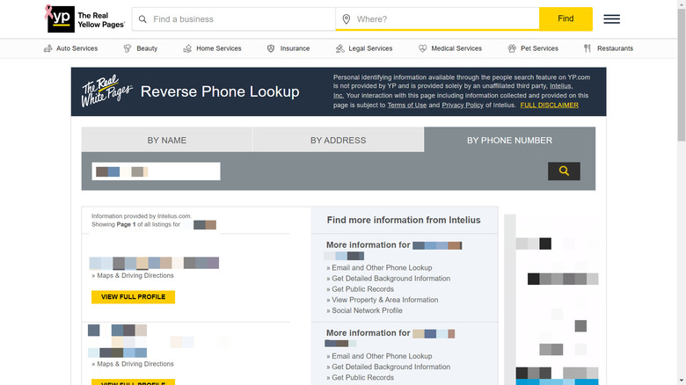Click the page vertical scrollbar thumb

(682, 75)
